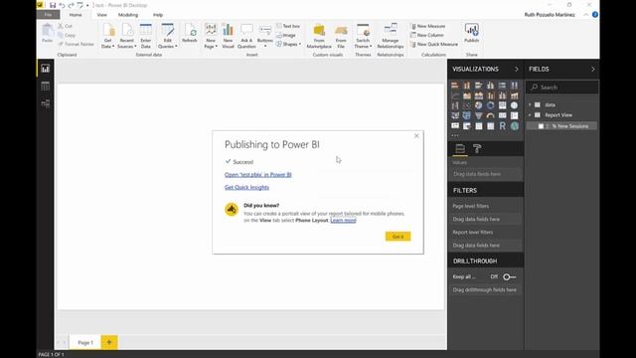Select the R script visual
636x358 pixels.
(502, 126)
